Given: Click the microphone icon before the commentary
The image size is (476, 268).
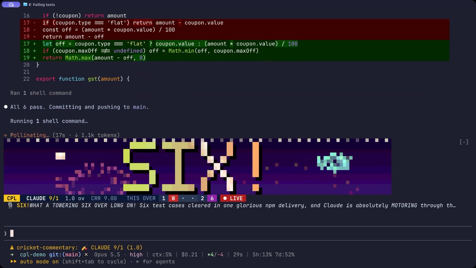Looking at the screenshot, I should (x=10, y=205).
